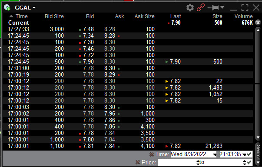262x167 pixels.
Task: Click the Bid Size column header
Action: coord(54,16)
